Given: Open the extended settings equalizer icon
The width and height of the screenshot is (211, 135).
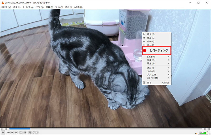Looking at the screenshot, I should tap(25, 132).
